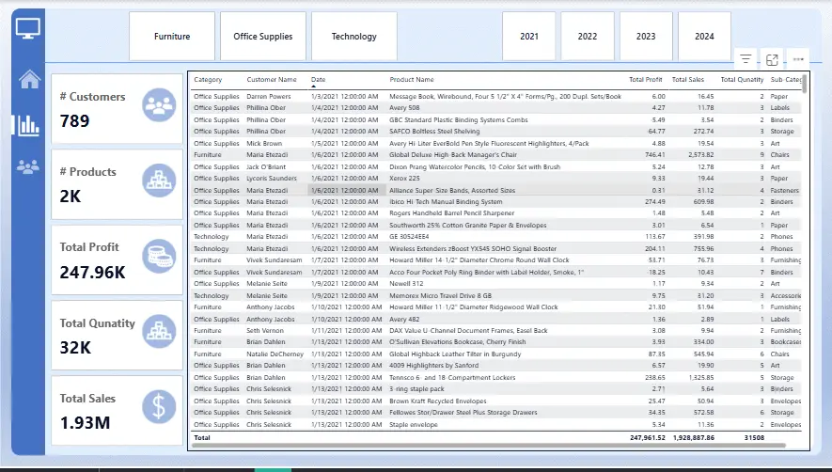Select Global Deluxe High-Back Manager's Chair
832x472 pixels.
click(x=453, y=154)
